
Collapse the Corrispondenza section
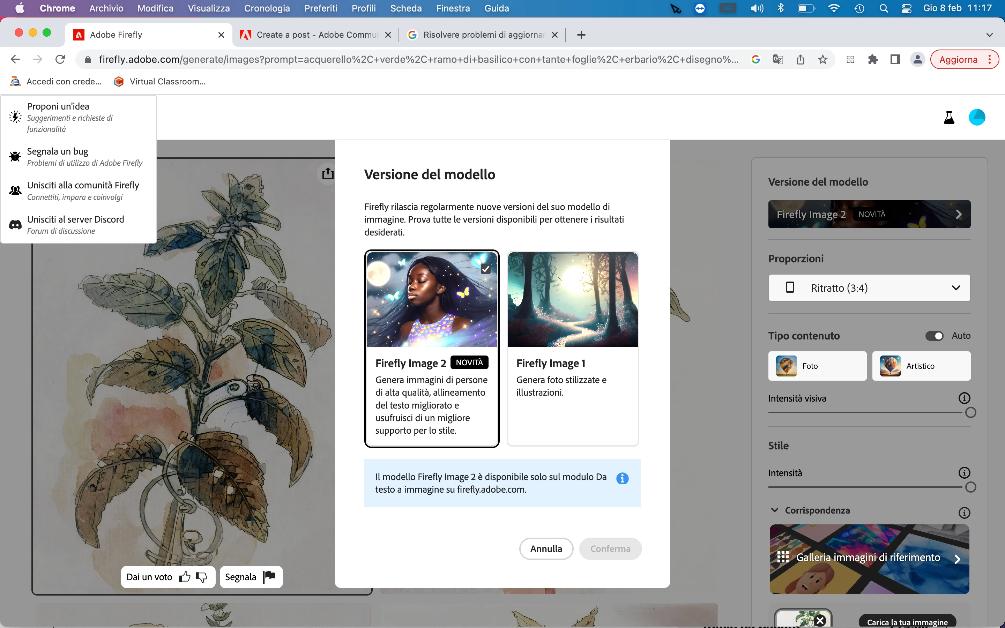pos(775,510)
